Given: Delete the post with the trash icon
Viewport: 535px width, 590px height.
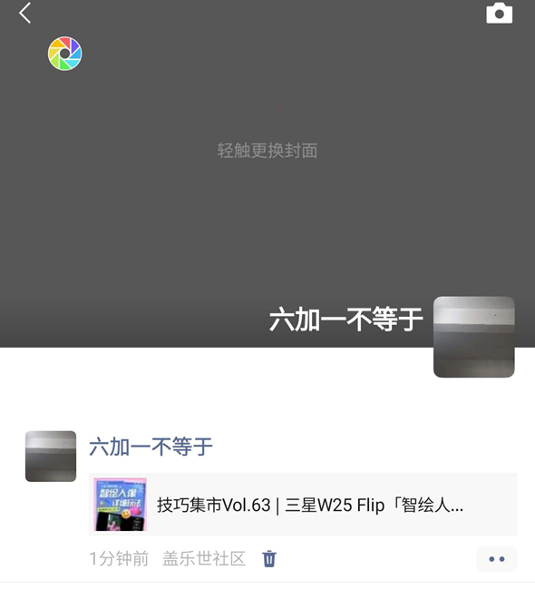Looking at the screenshot, I should 268,558.
